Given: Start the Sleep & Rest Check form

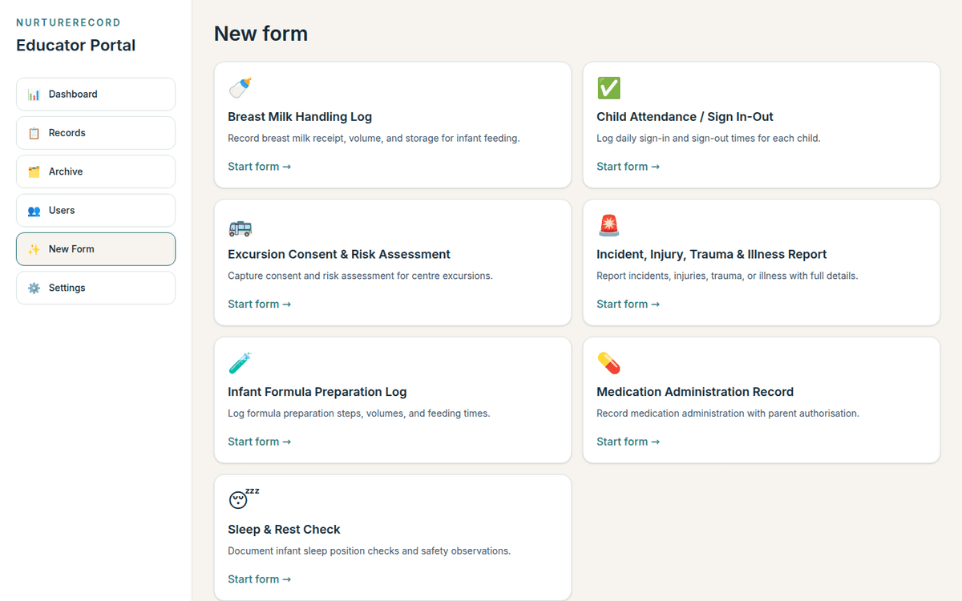Looking at the screenshot, I should pos(259,579).
